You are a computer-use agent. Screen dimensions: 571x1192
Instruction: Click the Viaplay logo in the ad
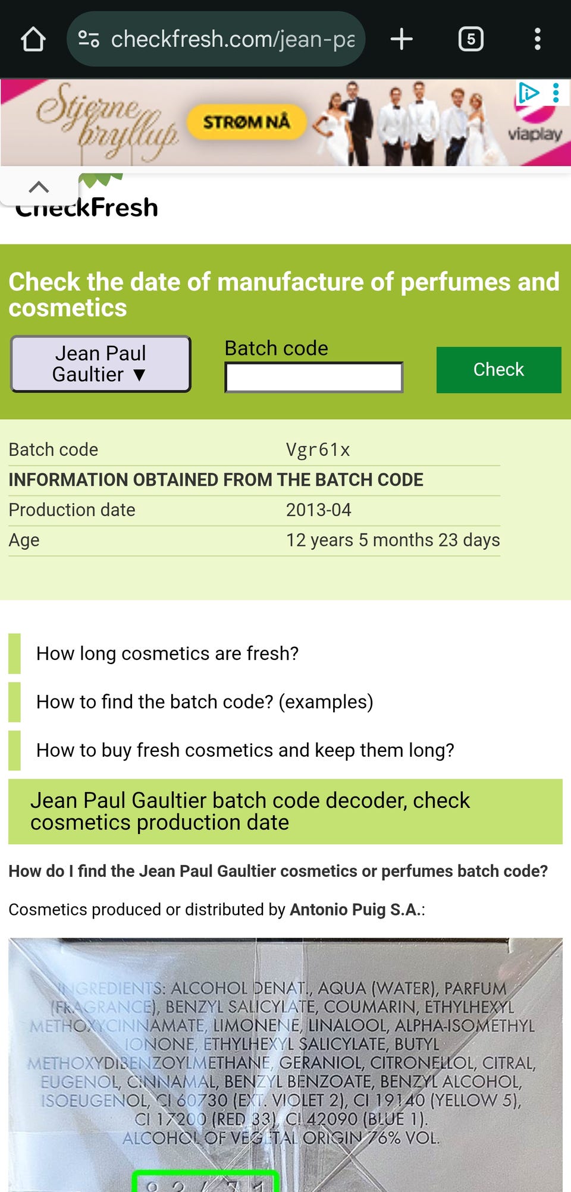(534, 134)
